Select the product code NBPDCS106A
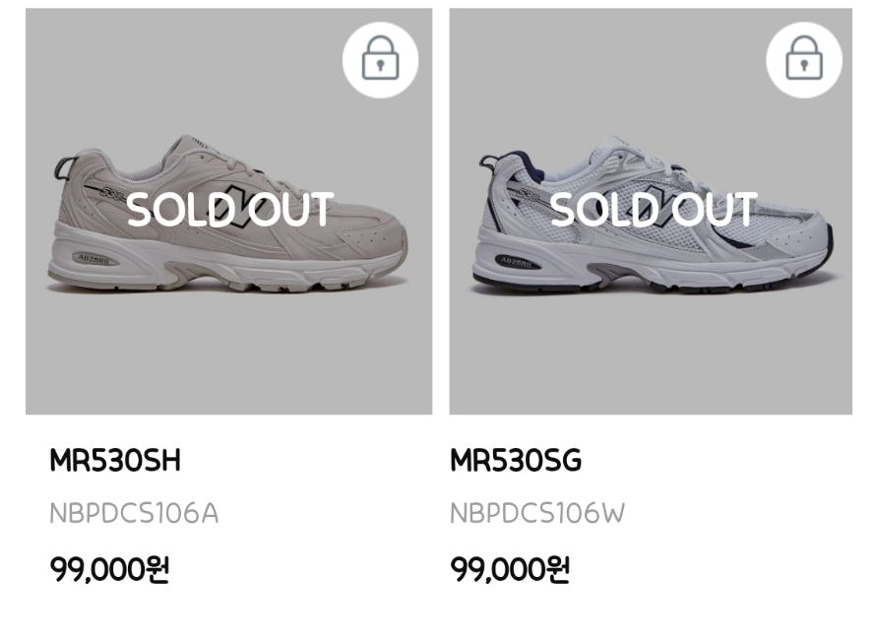Image resolution: width=878 pixels, height=640 pixels. tap(134, 513)
